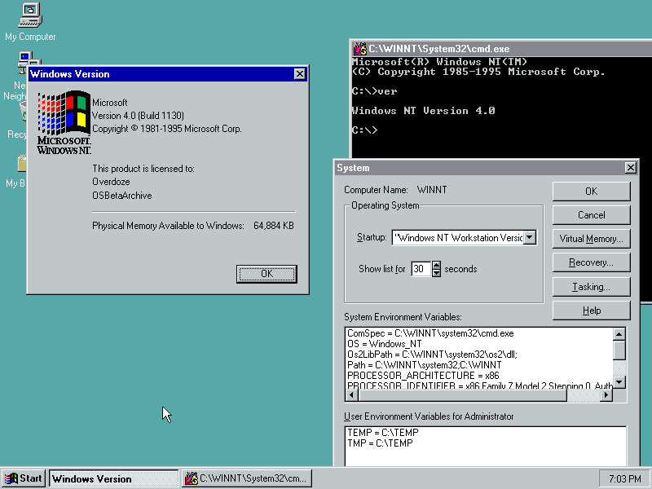Click OK in the System dialog

tap(592, 192)
